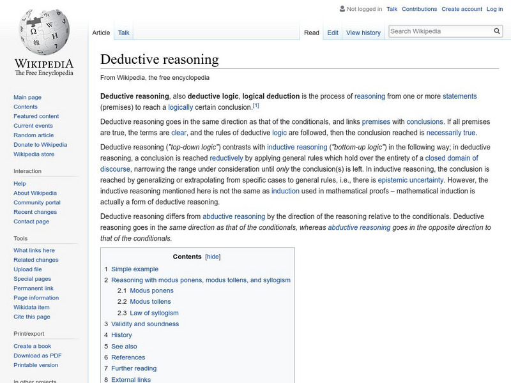Jump to External links section
Viewport: 511px width, 383px height.
[x=131, y=379]
